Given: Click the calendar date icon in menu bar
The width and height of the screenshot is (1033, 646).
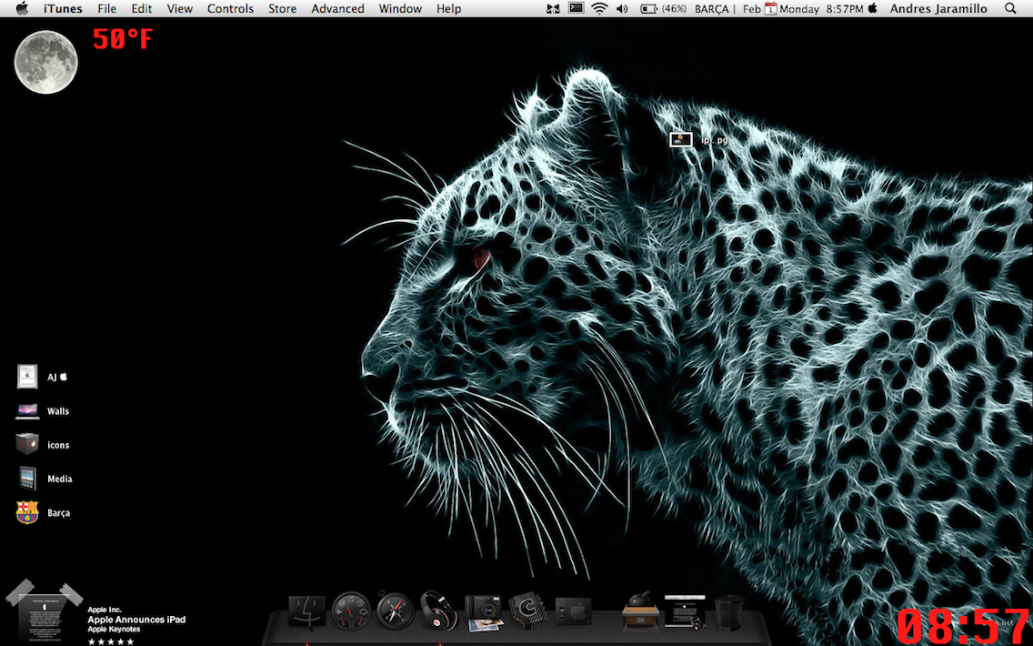Looking at the screenshot, I should (x=770, y=8).
